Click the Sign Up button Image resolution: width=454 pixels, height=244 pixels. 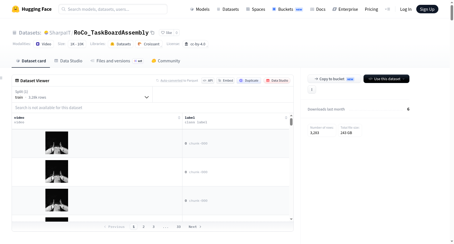[427, 9]
